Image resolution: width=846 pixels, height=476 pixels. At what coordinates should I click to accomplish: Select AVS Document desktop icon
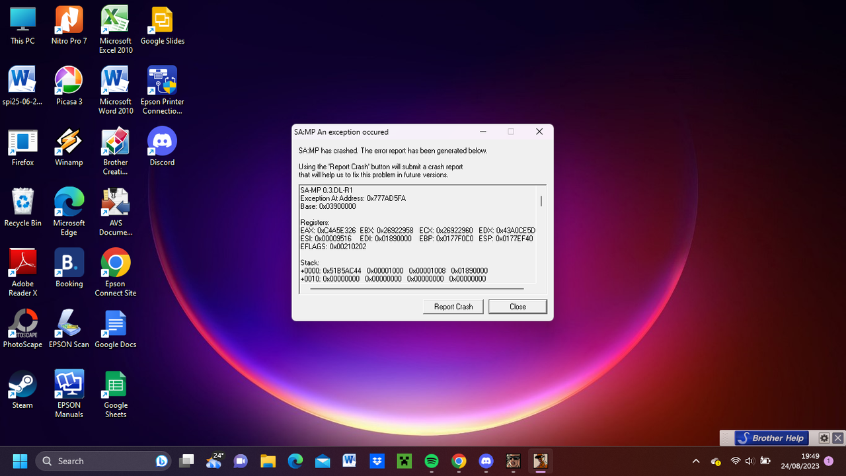(x=116, y=212)
